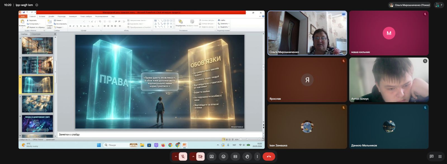Open the Вставка ribbon tab
The width and height of the screenshot is (447, 164).
42,16
